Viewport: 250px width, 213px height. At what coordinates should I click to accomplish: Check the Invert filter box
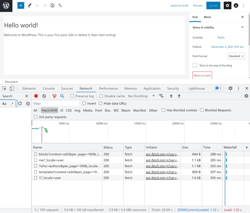point(84,103)
